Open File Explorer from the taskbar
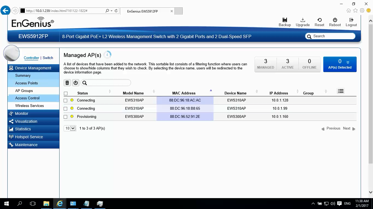 click(46, 204)
